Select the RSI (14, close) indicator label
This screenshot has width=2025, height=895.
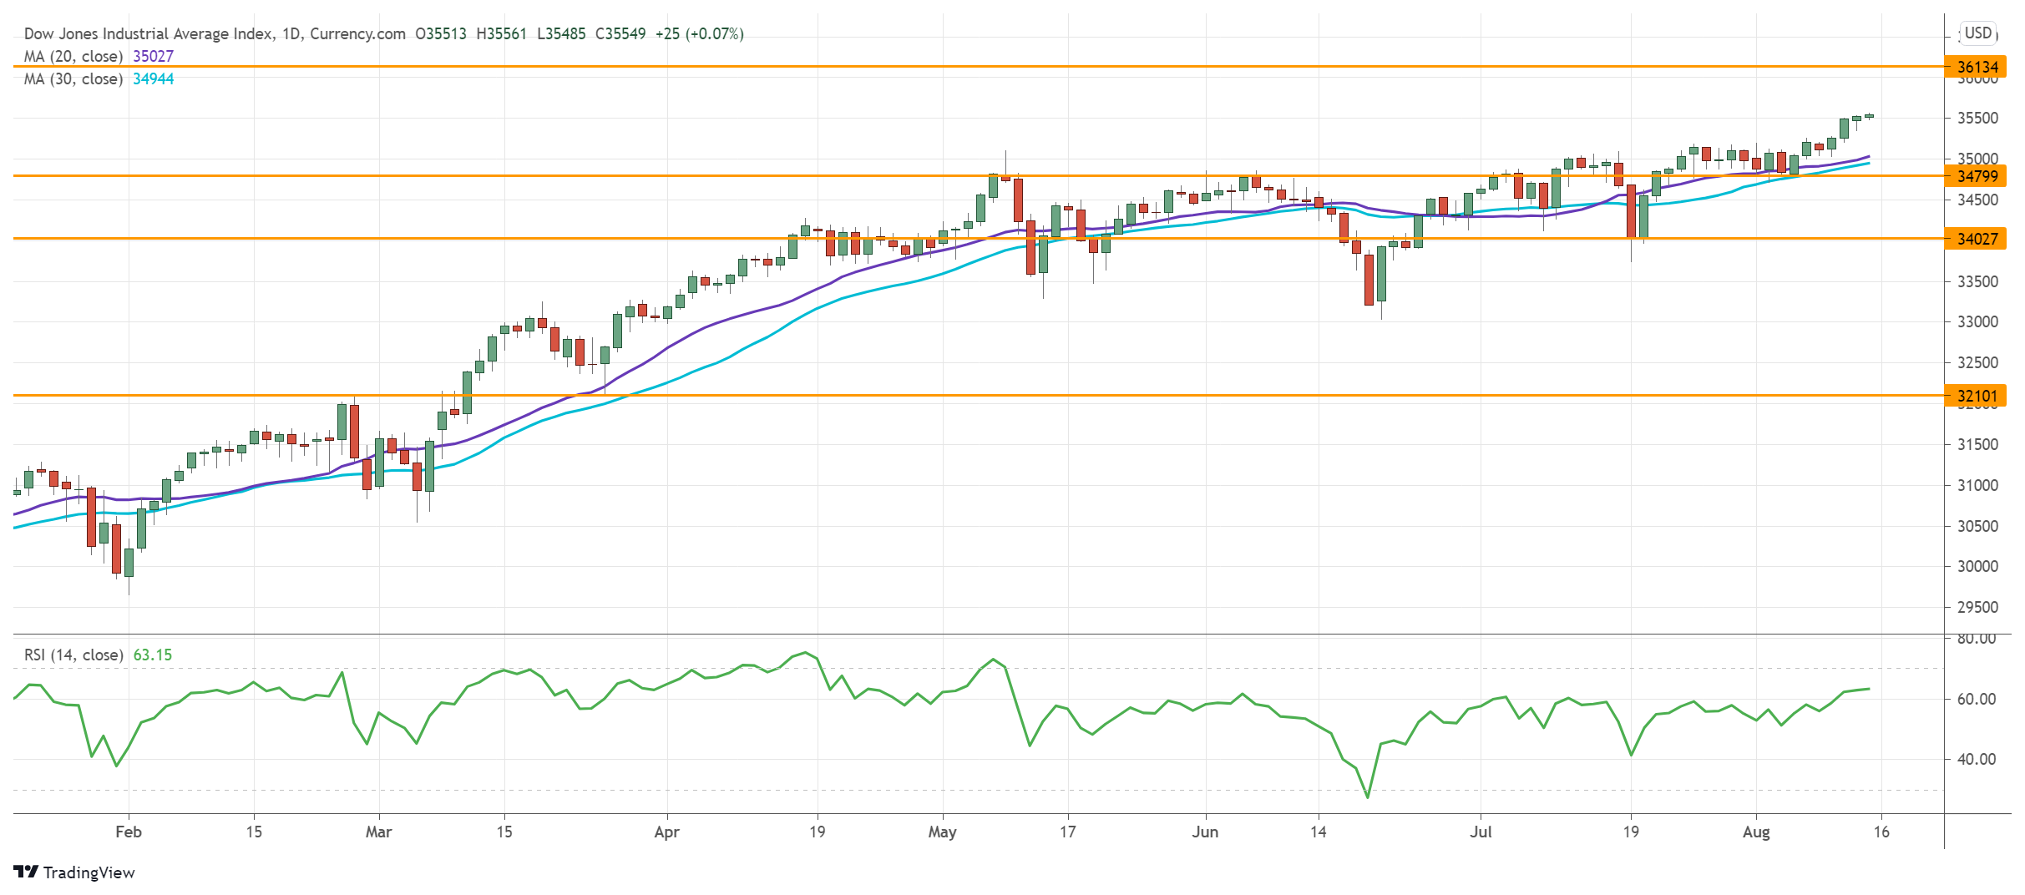73,655
